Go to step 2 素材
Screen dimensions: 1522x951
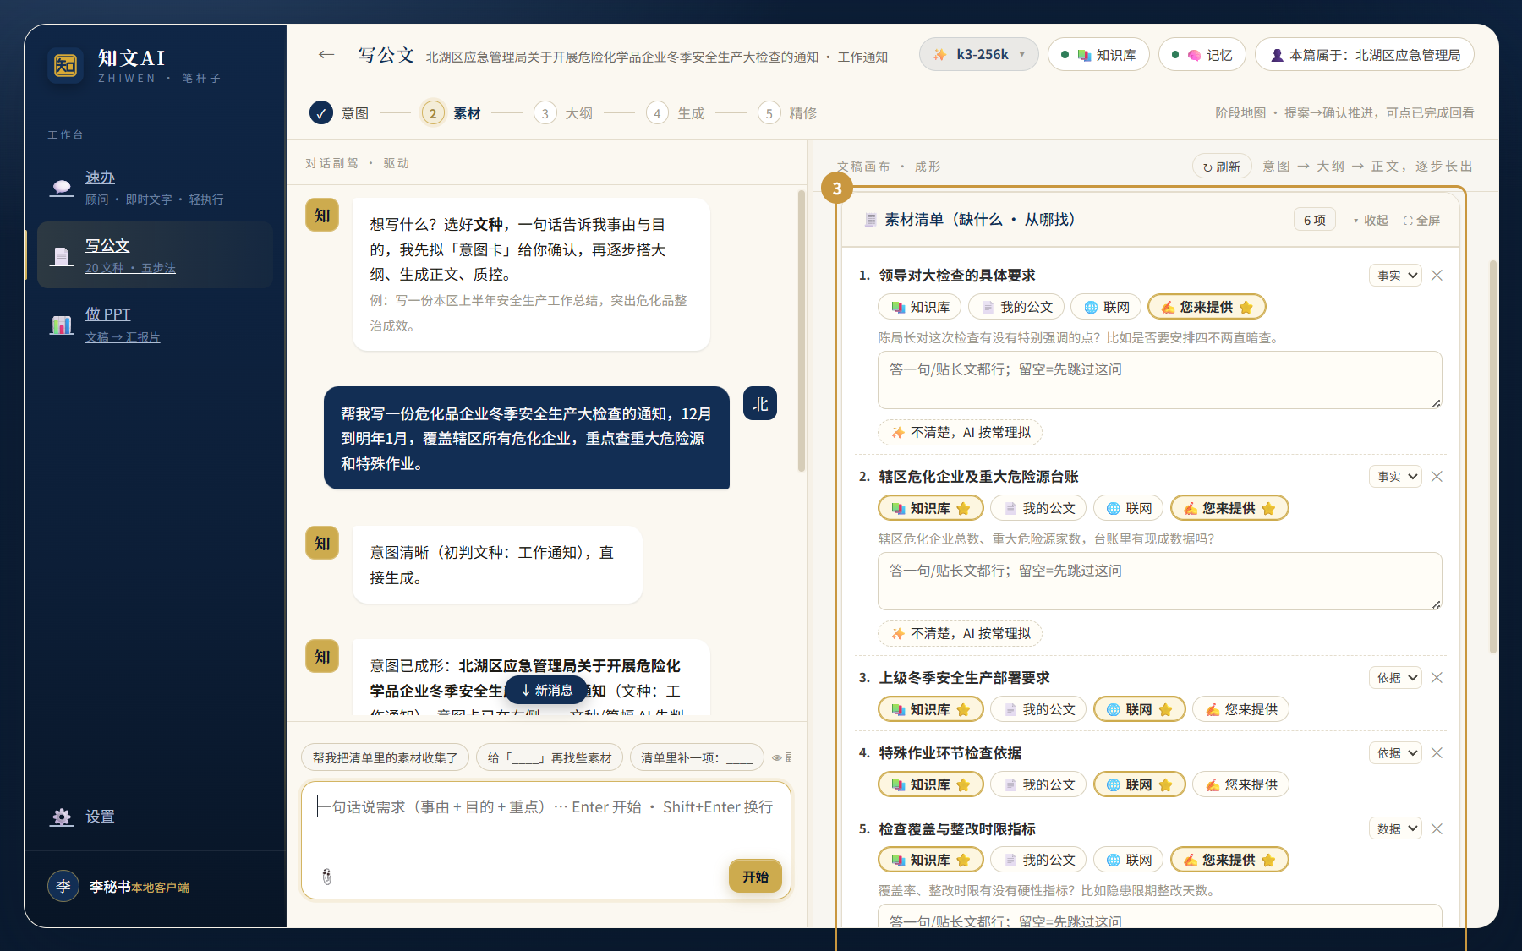coord(451,112)
